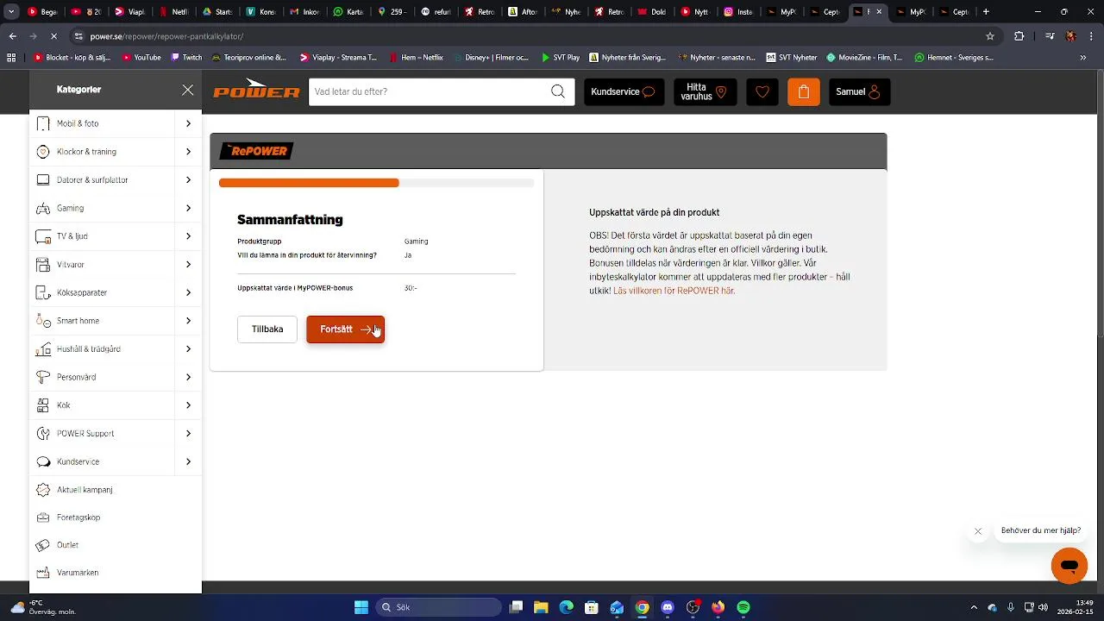
Task: Expand Klockor & träning chevron
Action: click(188, 152)
